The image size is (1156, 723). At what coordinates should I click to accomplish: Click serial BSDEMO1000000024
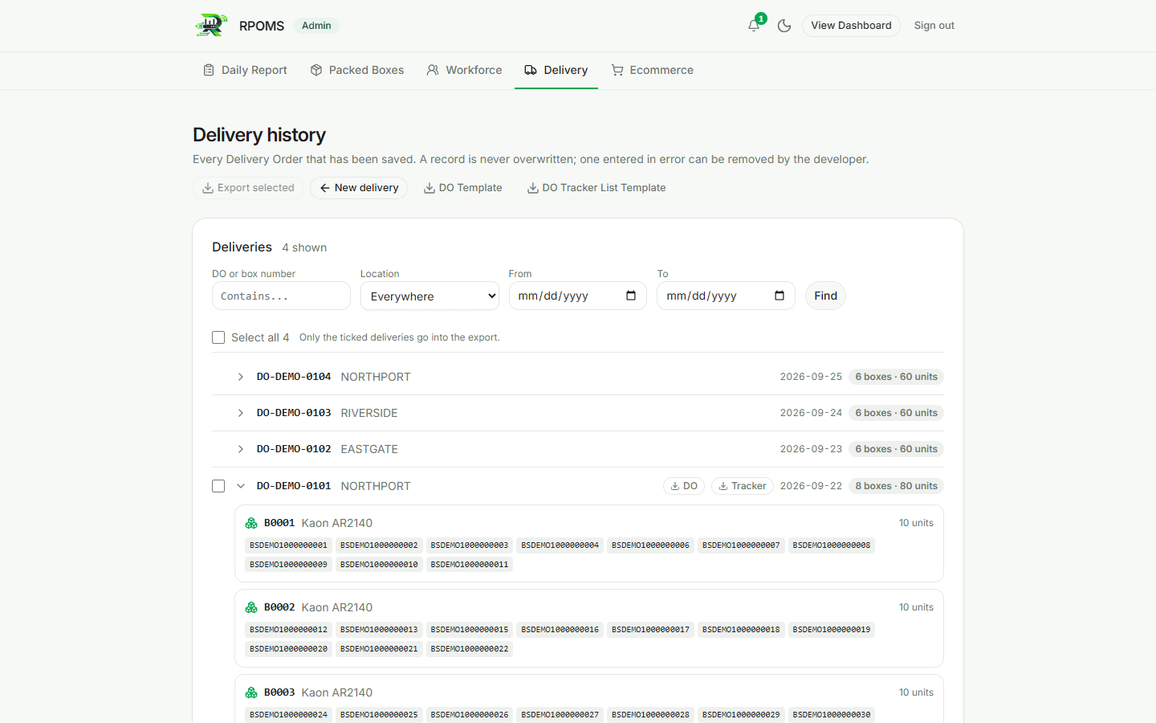coord(288,715)
